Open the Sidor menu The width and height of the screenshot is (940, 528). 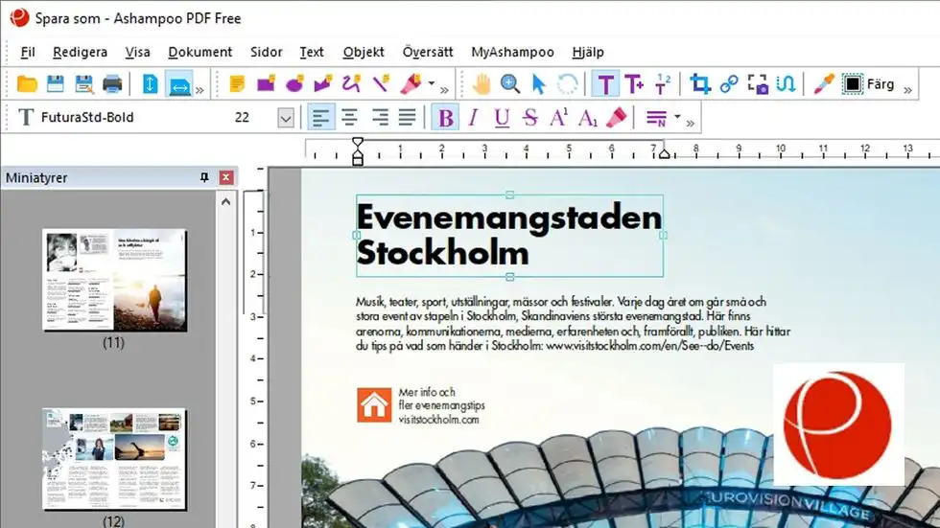pos(267,52)
